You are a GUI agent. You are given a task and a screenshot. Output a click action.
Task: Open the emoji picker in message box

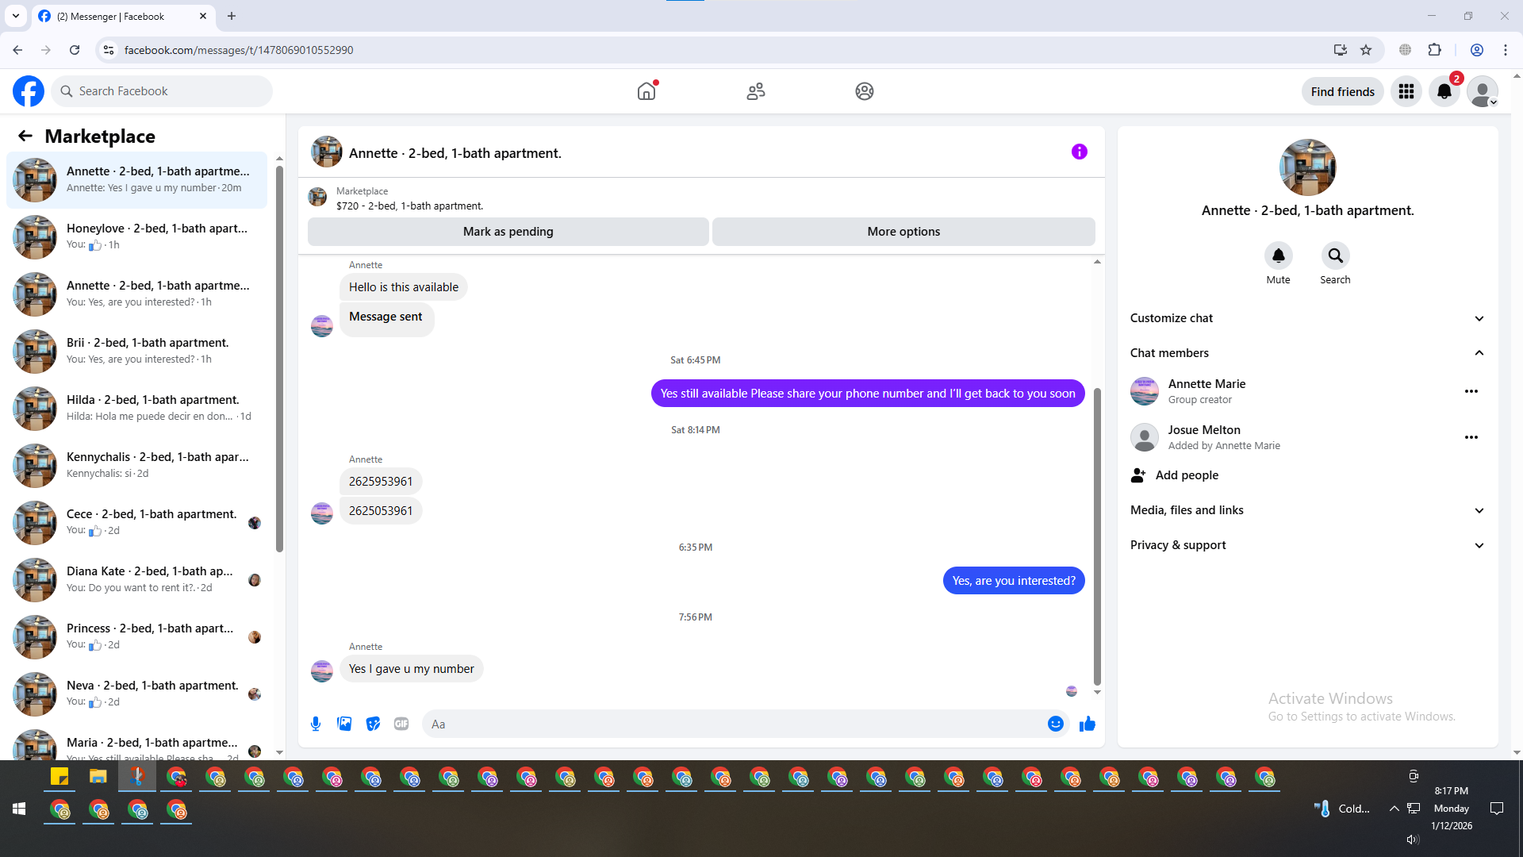click(1055, 724)
